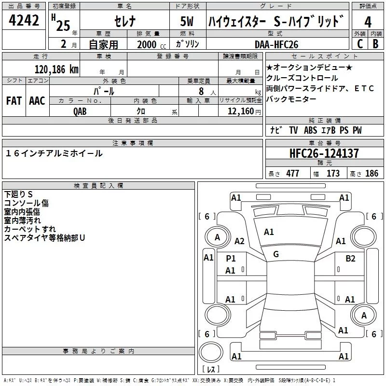This screenshot has height=386, width=386.
Task: Click inspector note 下廻りS
Action: (x=18, y=194)
